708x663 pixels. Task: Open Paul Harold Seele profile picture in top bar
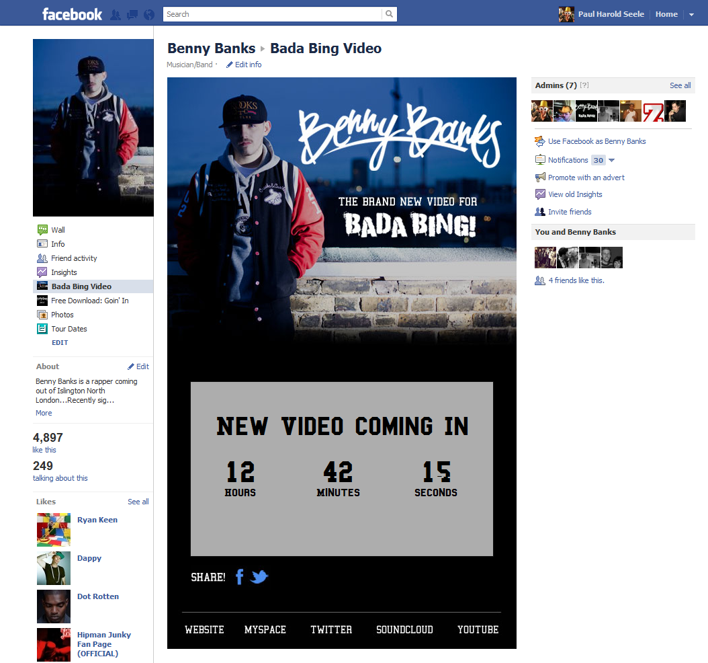(566, 15)
